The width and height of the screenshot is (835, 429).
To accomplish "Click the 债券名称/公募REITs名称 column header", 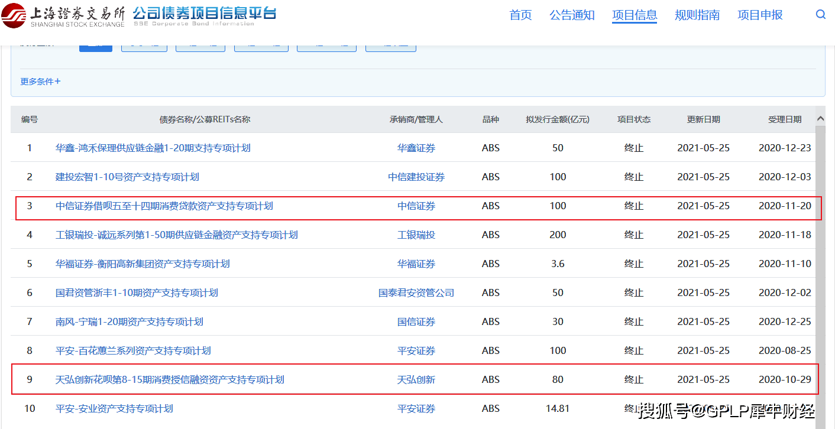I will click(x=205, y=119).
